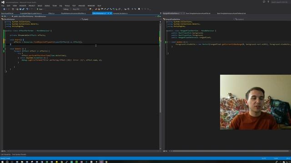The height and width of the screenshot is (163, 291).
Task: Open the WINDOW menu
Action: (x=91, y=6)
